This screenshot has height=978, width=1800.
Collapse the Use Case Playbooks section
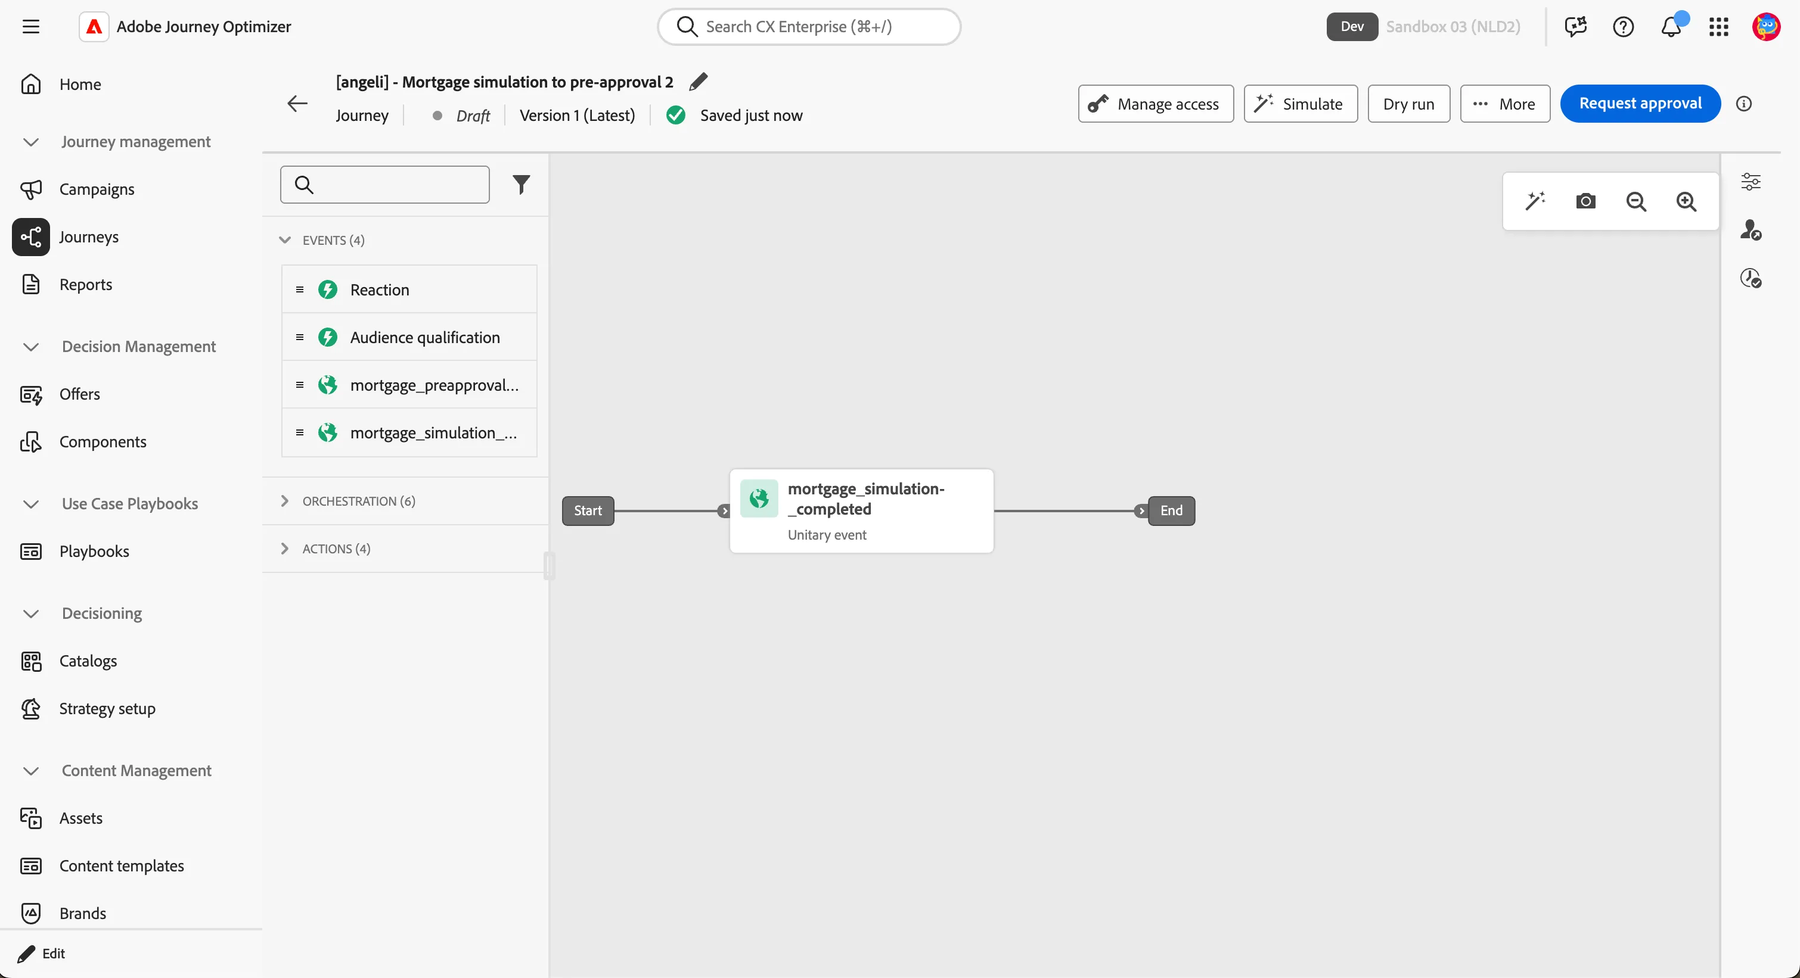pos(31,504)
